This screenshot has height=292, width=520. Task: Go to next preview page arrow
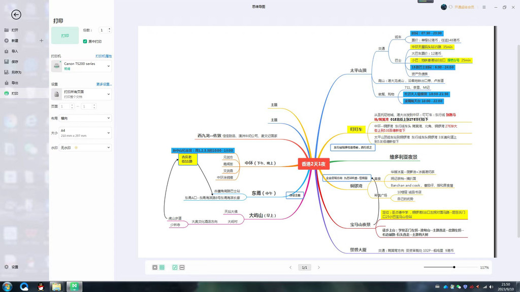tap(319, 267)
